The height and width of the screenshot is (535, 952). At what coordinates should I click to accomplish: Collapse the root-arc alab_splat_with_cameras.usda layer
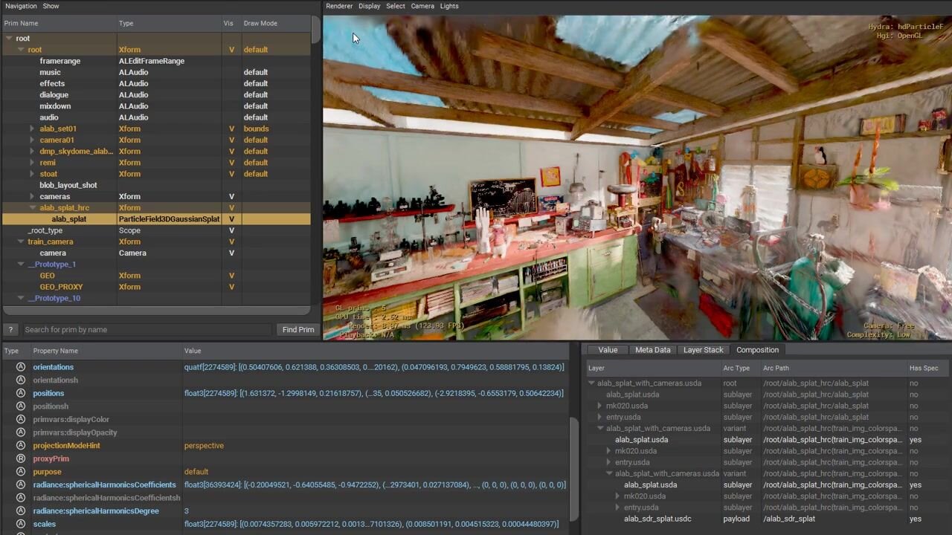pos(592,383)
